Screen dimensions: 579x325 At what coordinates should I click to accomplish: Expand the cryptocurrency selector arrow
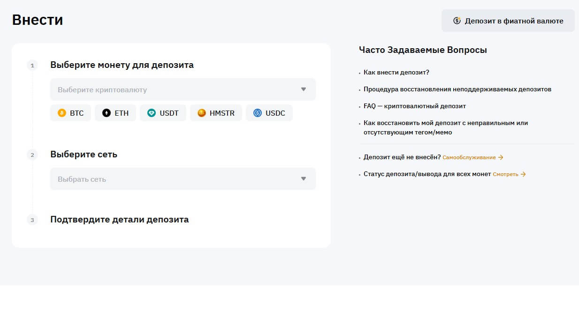pos(304,89)
